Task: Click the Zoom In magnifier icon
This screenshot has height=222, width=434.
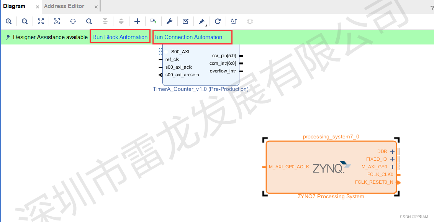Action: tap(8, 21)
